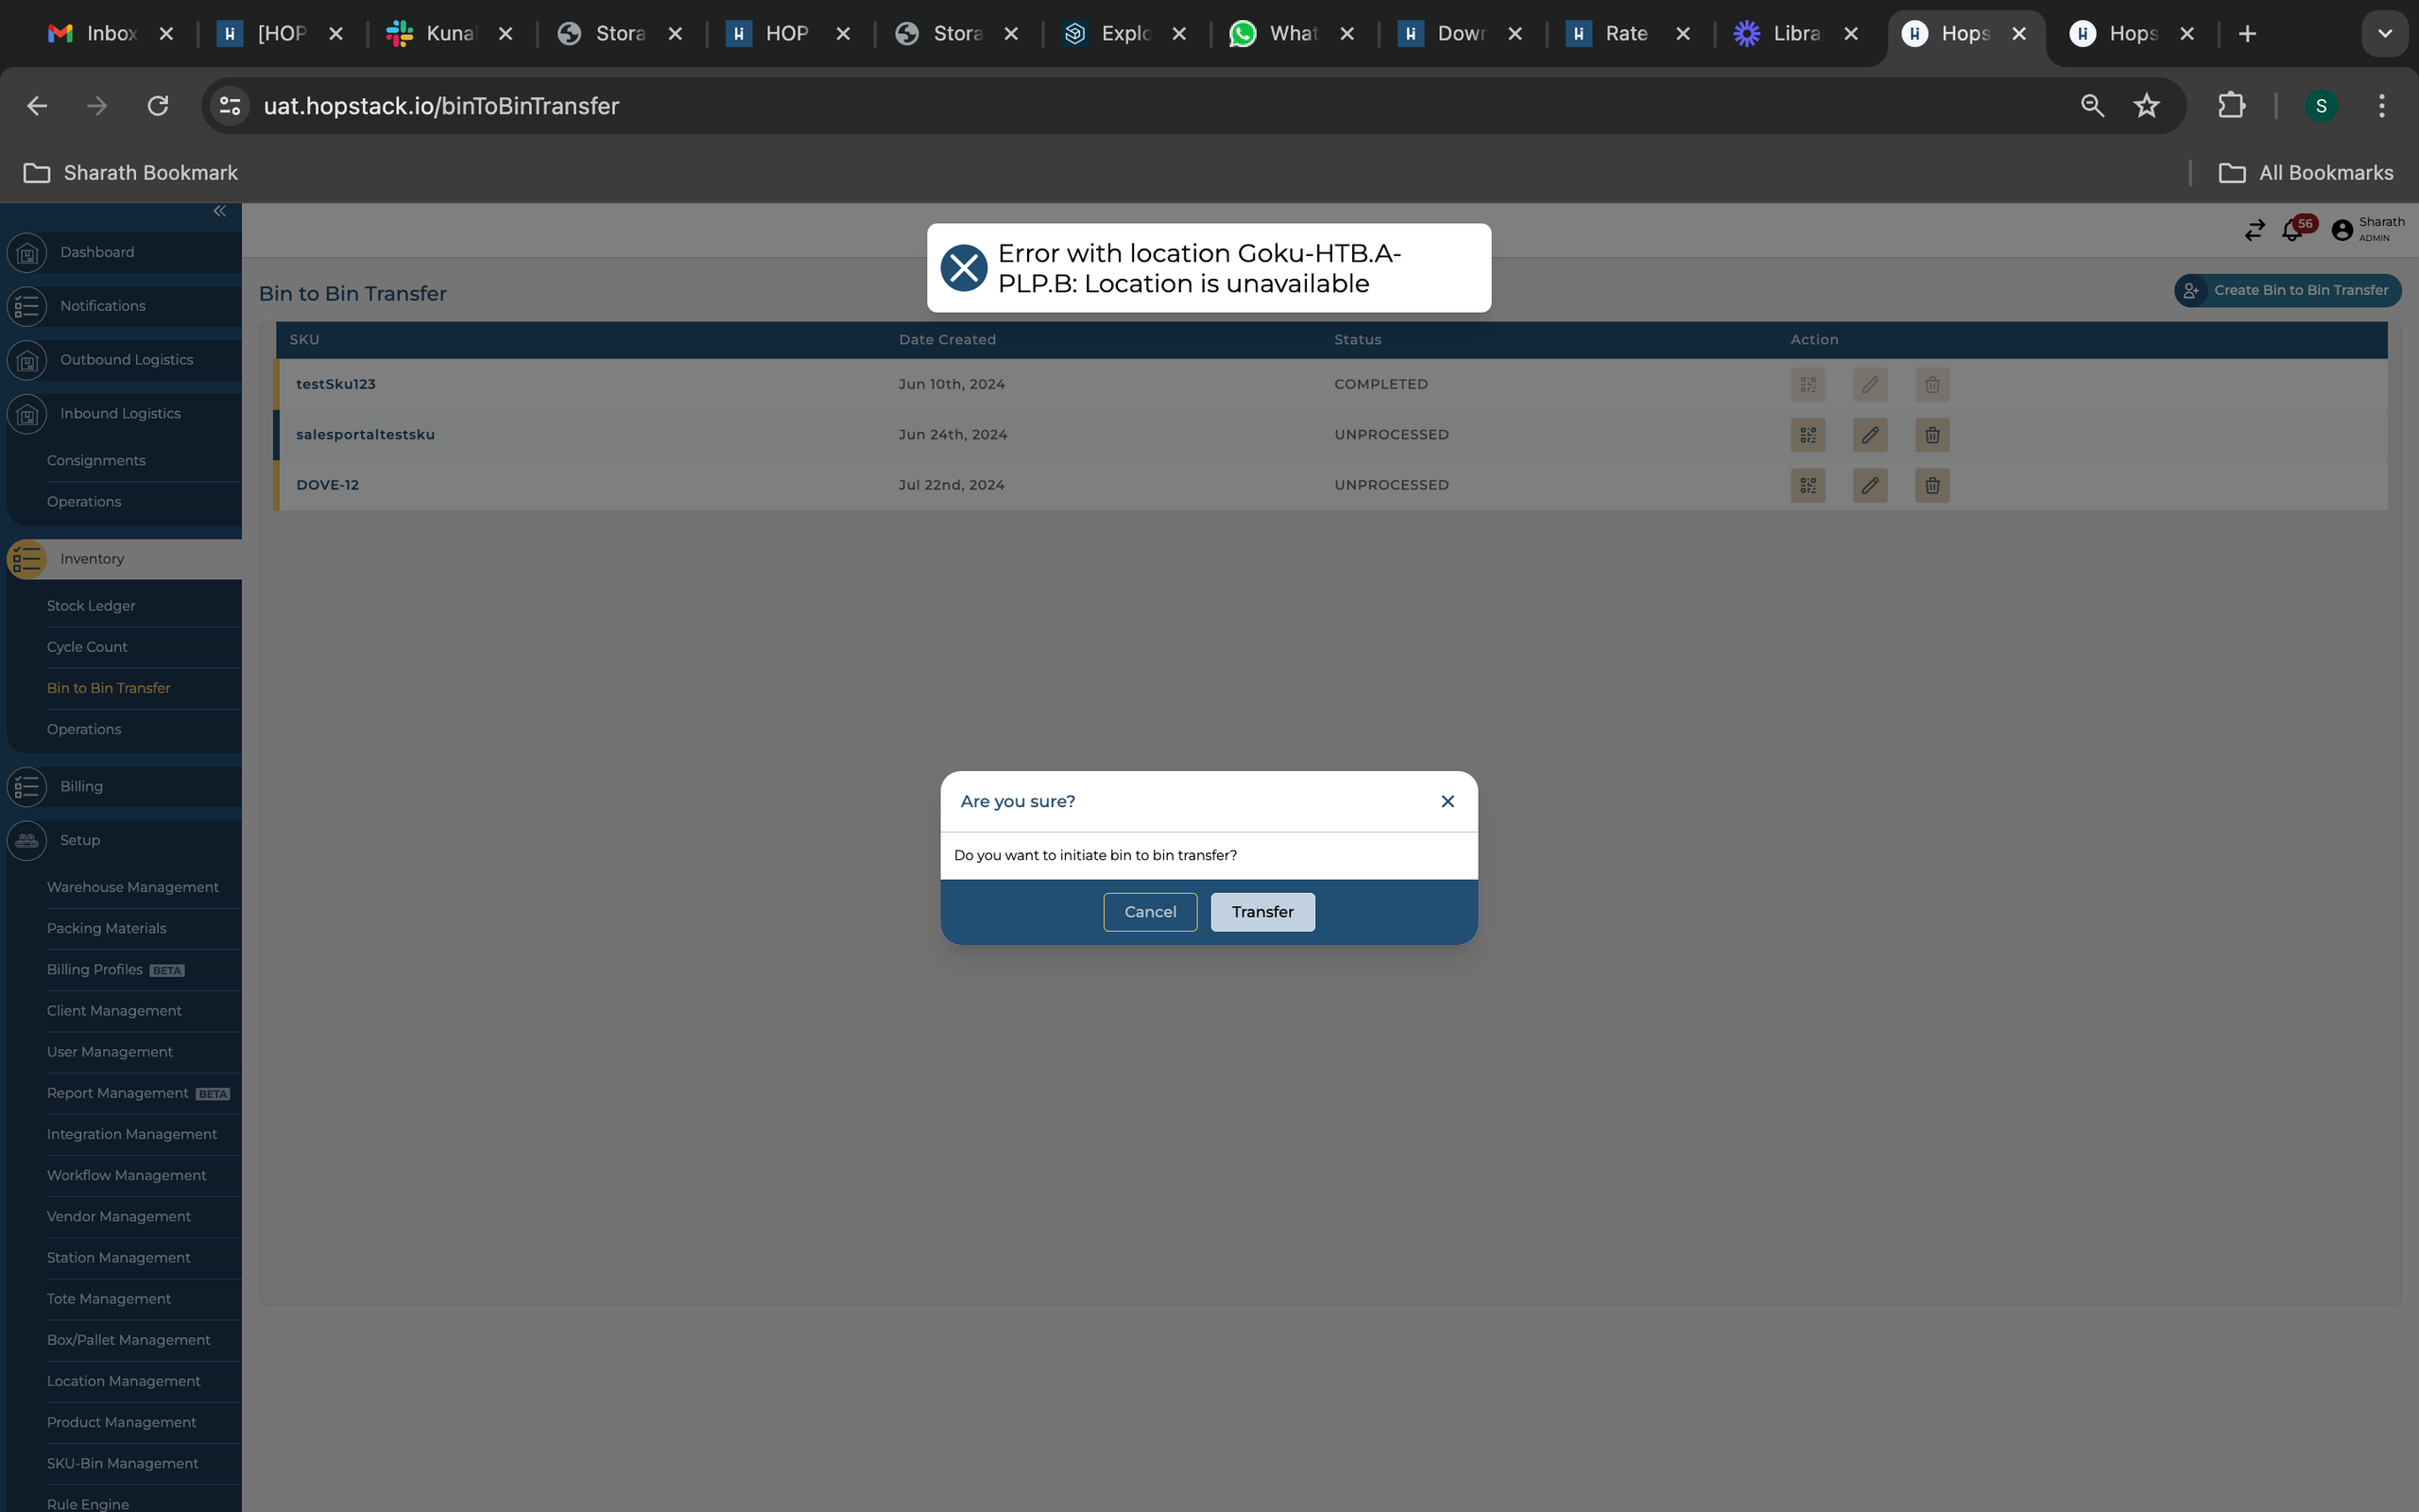Screen dimensions: 2419x1512
Task: Expand the Outbound Logistics sidebar section
Action: tap(126, 360)
